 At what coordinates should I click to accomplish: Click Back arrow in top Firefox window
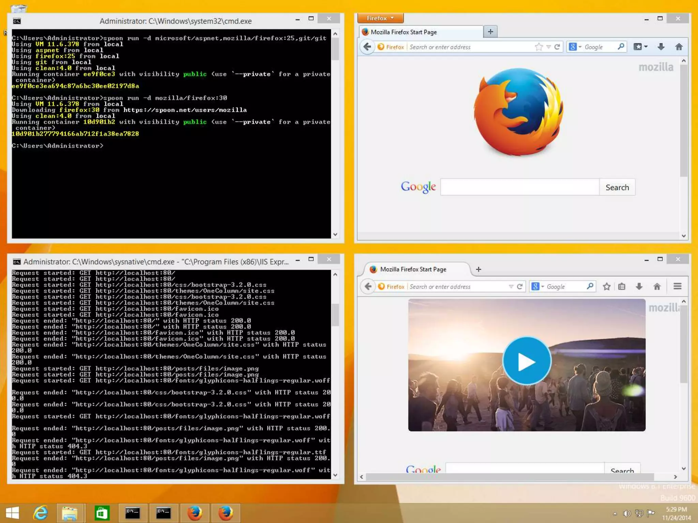[367, 47]
